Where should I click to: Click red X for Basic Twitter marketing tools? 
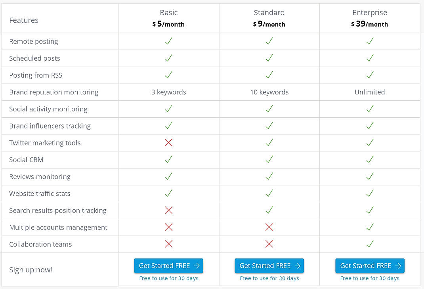168,143
